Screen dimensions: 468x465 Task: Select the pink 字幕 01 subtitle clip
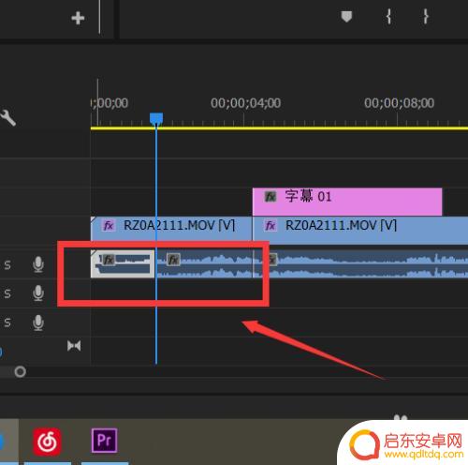click(x=347, y=202)
